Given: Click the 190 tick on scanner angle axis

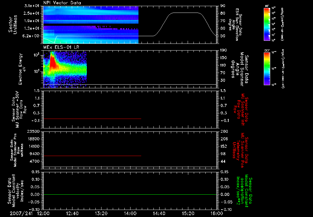Looking at the screenshot, I should (224, 50).
